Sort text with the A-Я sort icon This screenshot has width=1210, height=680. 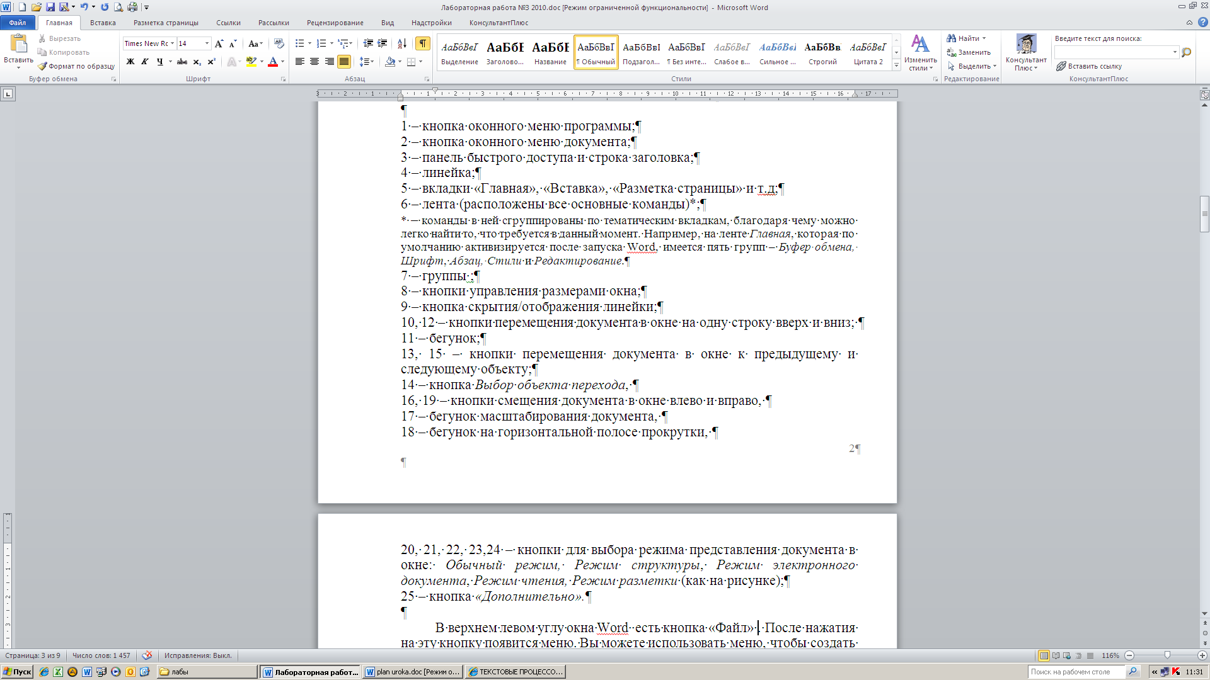[402, 43]
